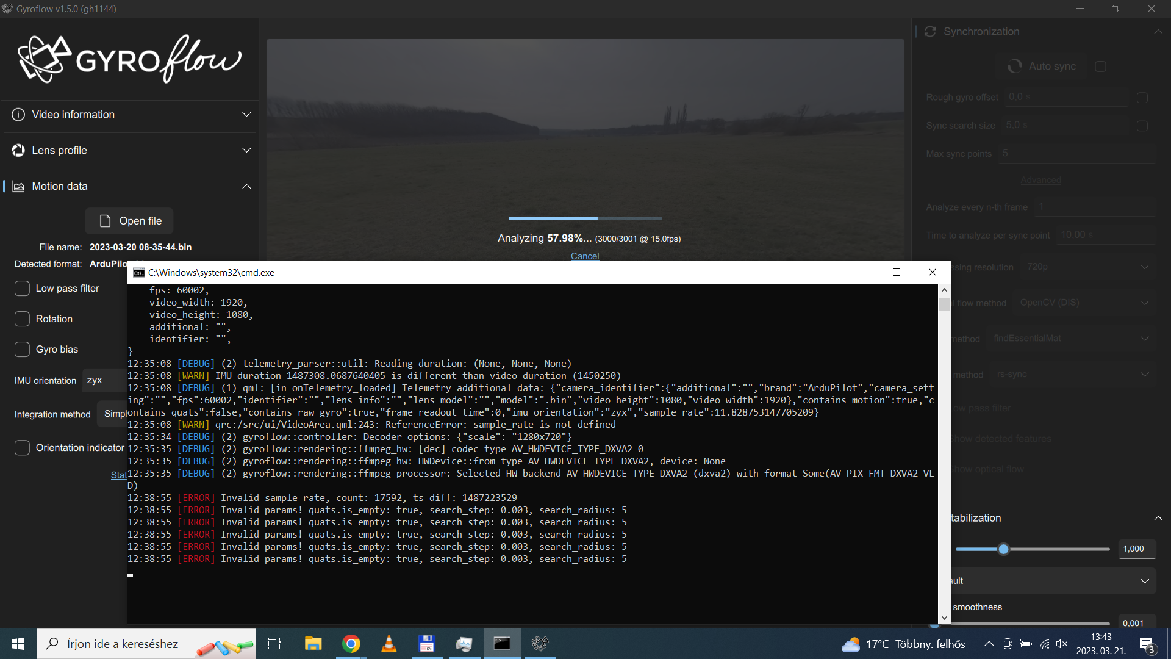Click the Open file button

(129, 220)
